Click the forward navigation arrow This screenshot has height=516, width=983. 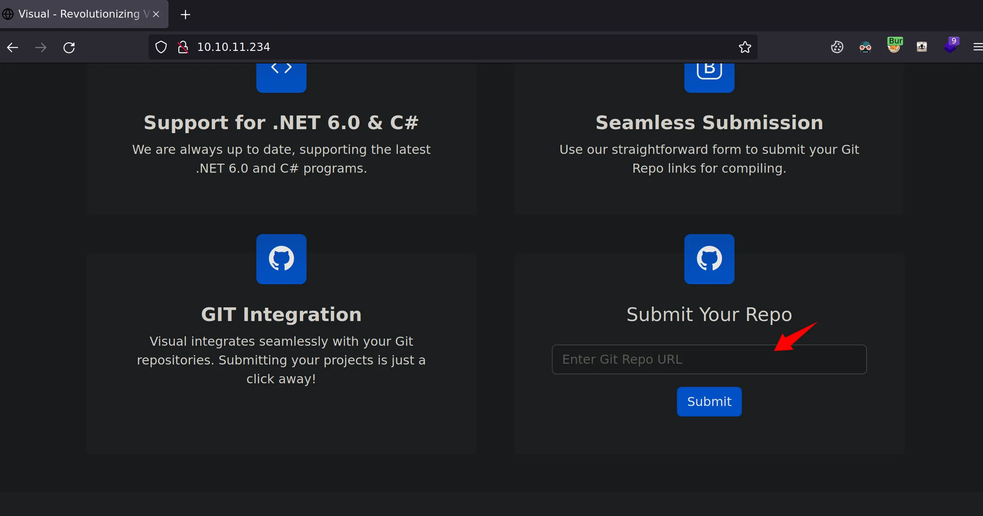tap(41, 47)
